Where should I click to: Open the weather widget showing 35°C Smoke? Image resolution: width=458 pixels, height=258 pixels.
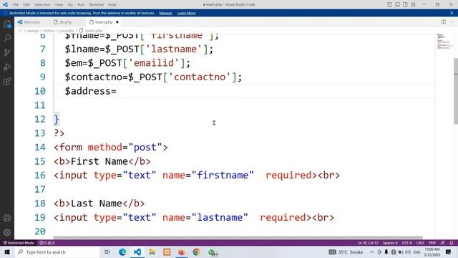pyautogui.click(x=346, y=252)
